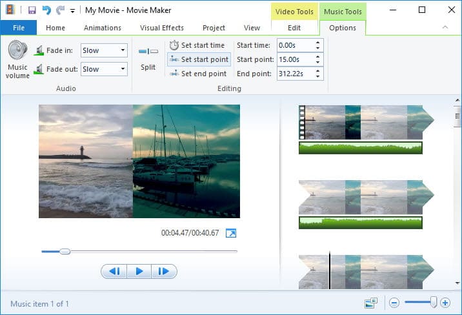Preview the movie in full screen
The image size is (462, 315).
(x=230, y=233)
